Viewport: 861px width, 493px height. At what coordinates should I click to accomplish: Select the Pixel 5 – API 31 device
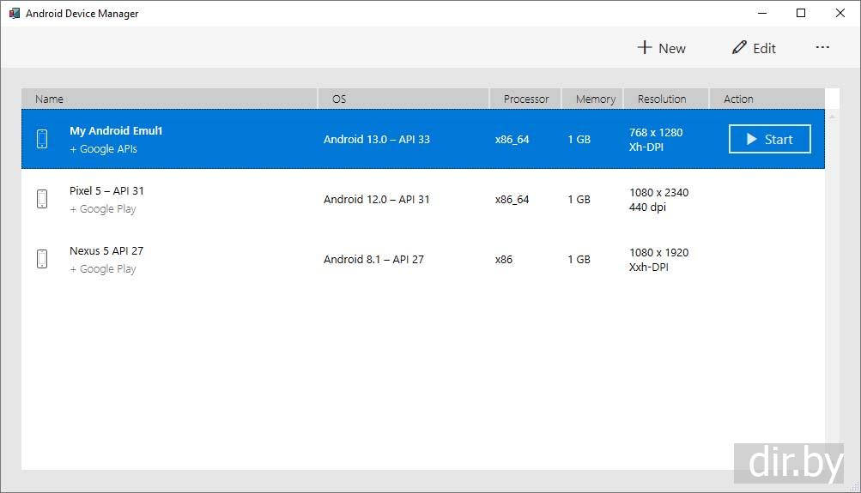click(106, 191)
